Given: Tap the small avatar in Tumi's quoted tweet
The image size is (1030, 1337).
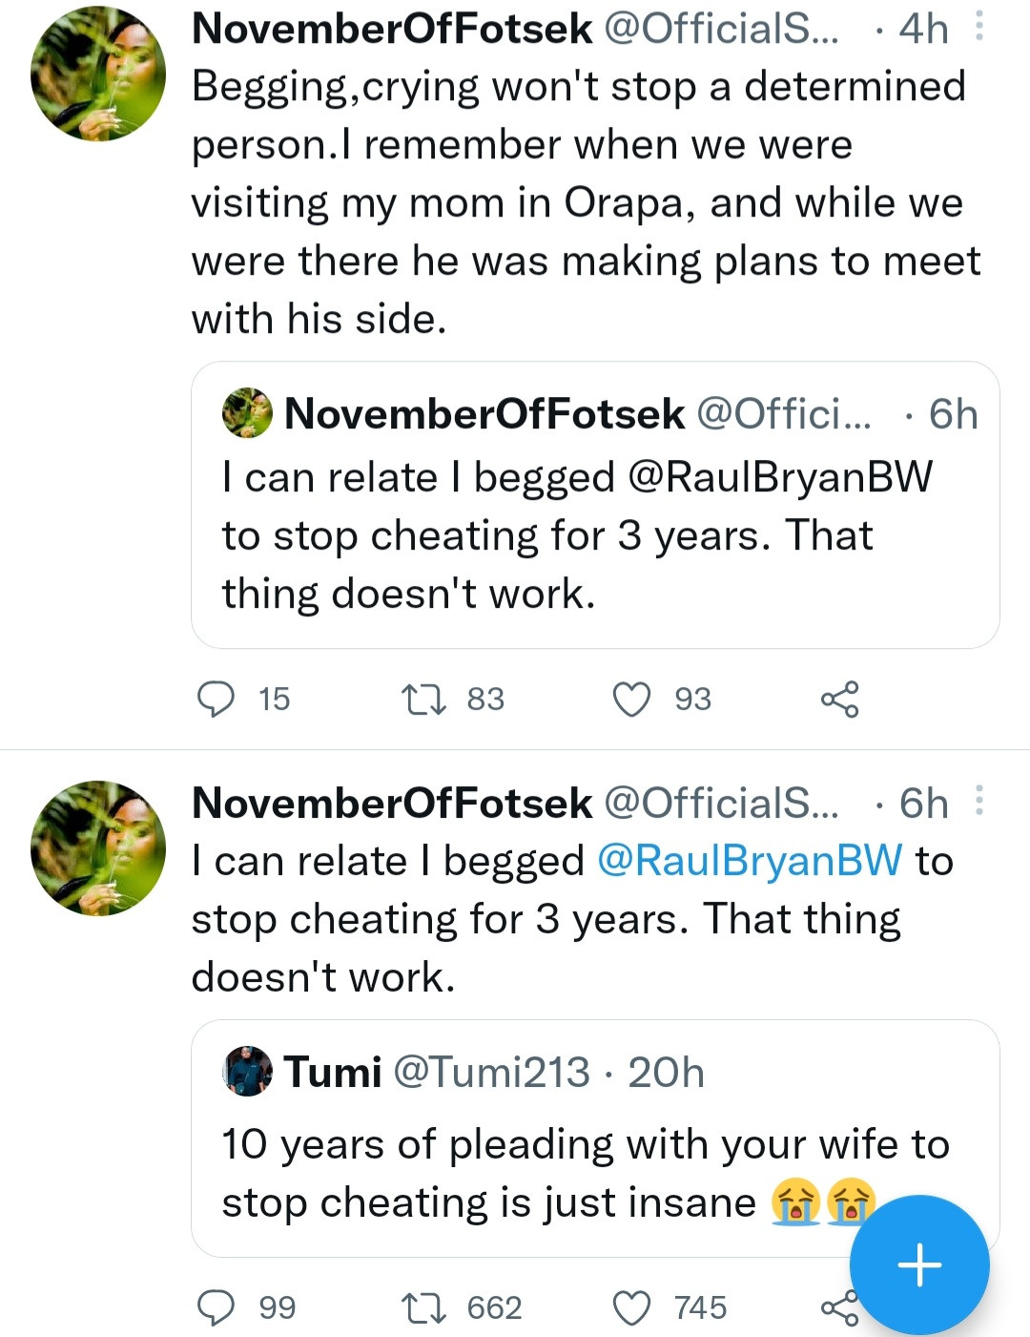Looking at the screenshot, I should pyautogui.click(x=248, y=1071).
